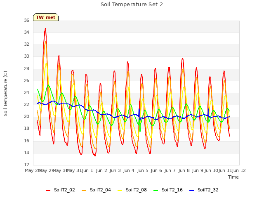Click the 32 y-axis tick label
Image resolution: width=264 pixels, height=198 pixels.
pyautogui.click(x=26, y=44)
